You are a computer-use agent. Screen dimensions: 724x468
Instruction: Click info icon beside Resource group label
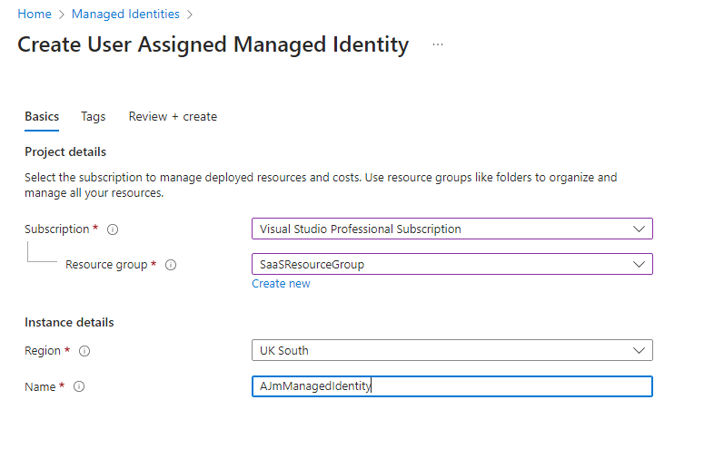point(171,265)
